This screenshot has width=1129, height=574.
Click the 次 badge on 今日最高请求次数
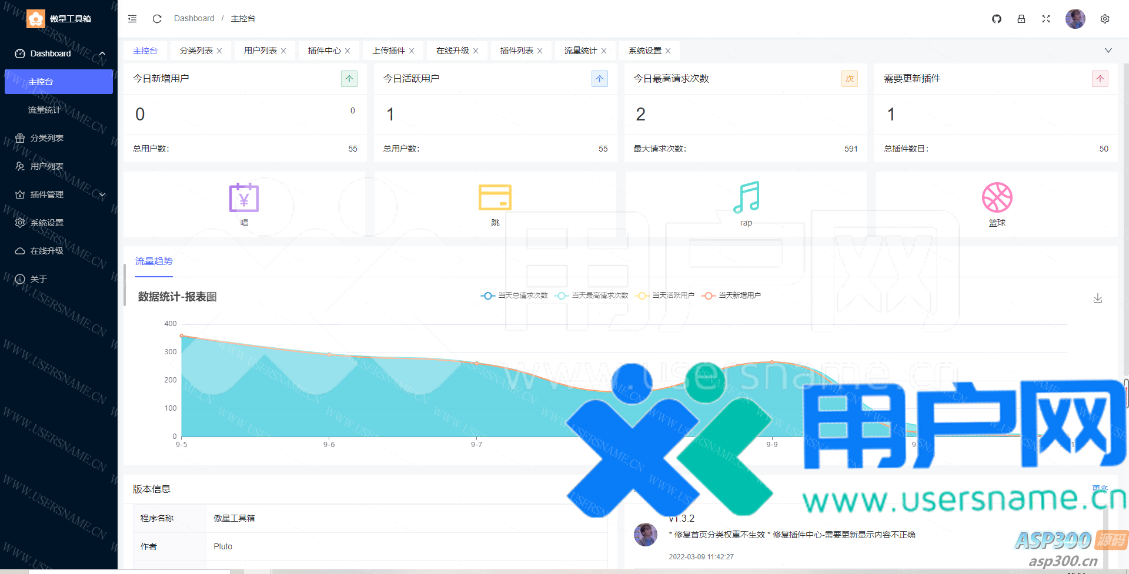point(850,79)
